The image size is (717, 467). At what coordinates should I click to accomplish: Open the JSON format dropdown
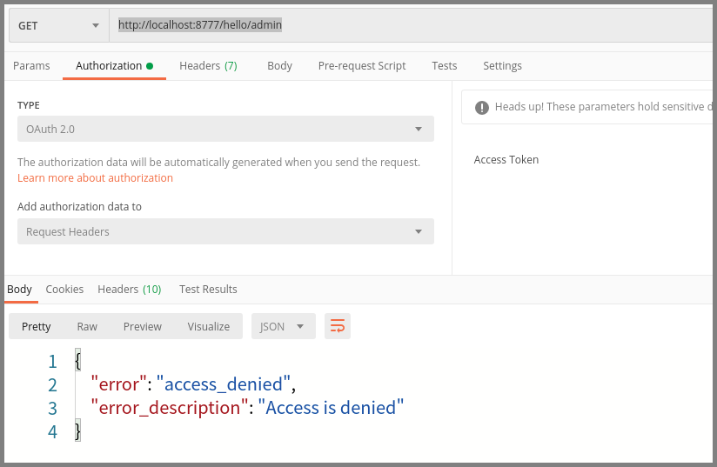point(284,326)
